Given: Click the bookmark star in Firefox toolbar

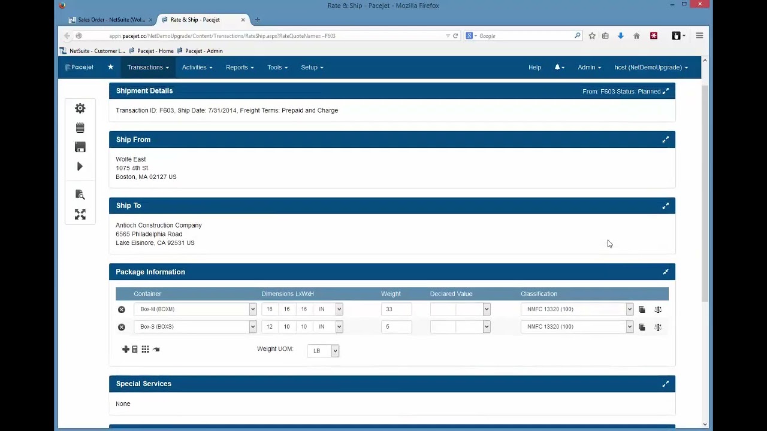Looking at the screenshot, I should pyautogui.click(x=592, y=36).
